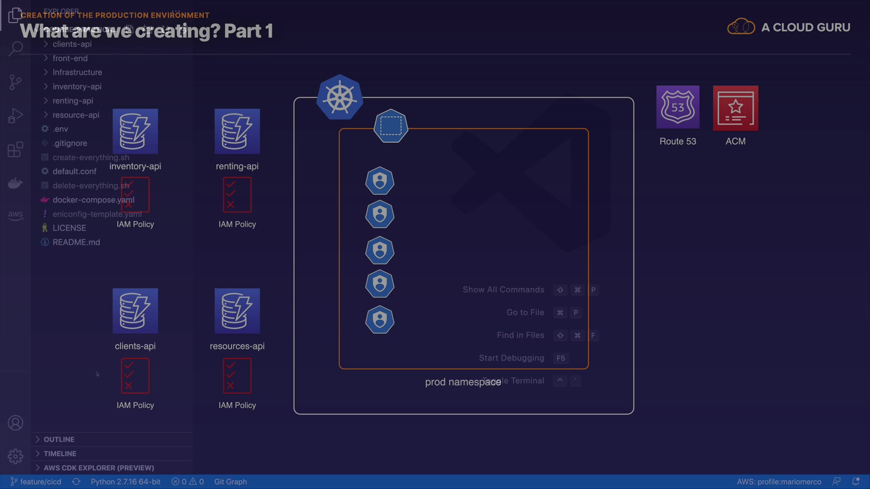Expand the Infrastructure folder
The width and height of the screenshot is (870, 489).
coord(77,72)
